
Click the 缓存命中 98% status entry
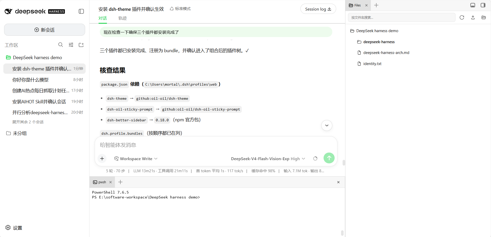click(263, 171)
